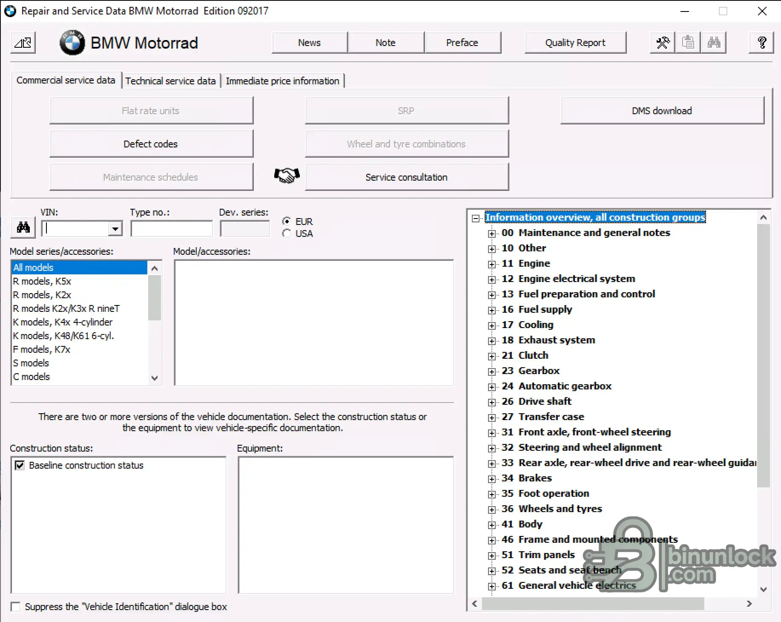
Task: Click the clipboard paste icon in top toolbar
Action: point(688,43)
